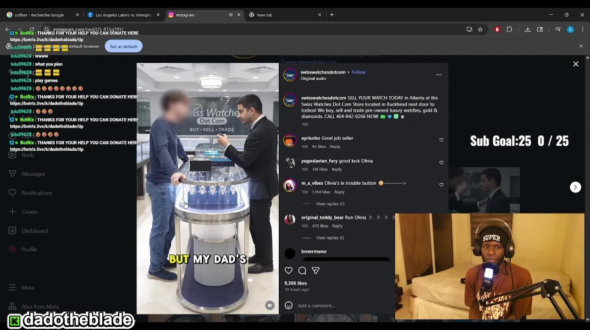Open Also from Meta menu
Viewport: 590px width, 330px height.
[40, 307]
